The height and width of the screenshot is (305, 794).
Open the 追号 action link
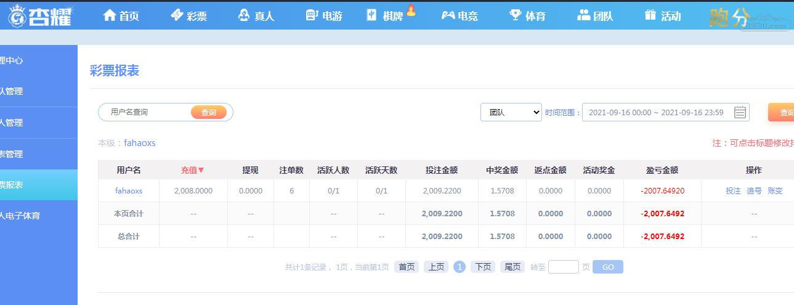coord(754,191)
